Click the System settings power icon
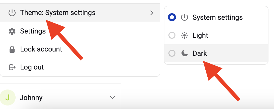Screen dimensions: 274x109 (x=185, y=17)
